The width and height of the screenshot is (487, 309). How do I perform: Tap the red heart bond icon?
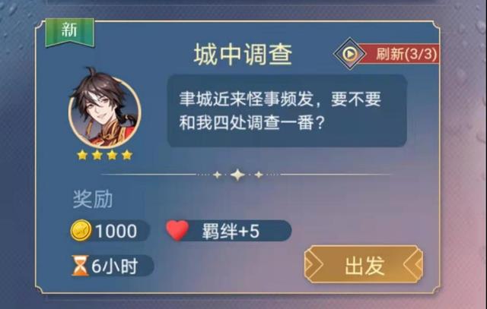177,230
